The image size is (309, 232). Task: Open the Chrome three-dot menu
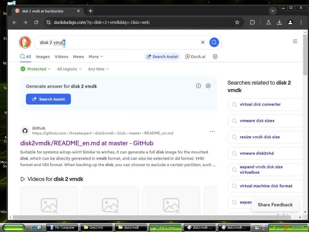click(301, 22)
